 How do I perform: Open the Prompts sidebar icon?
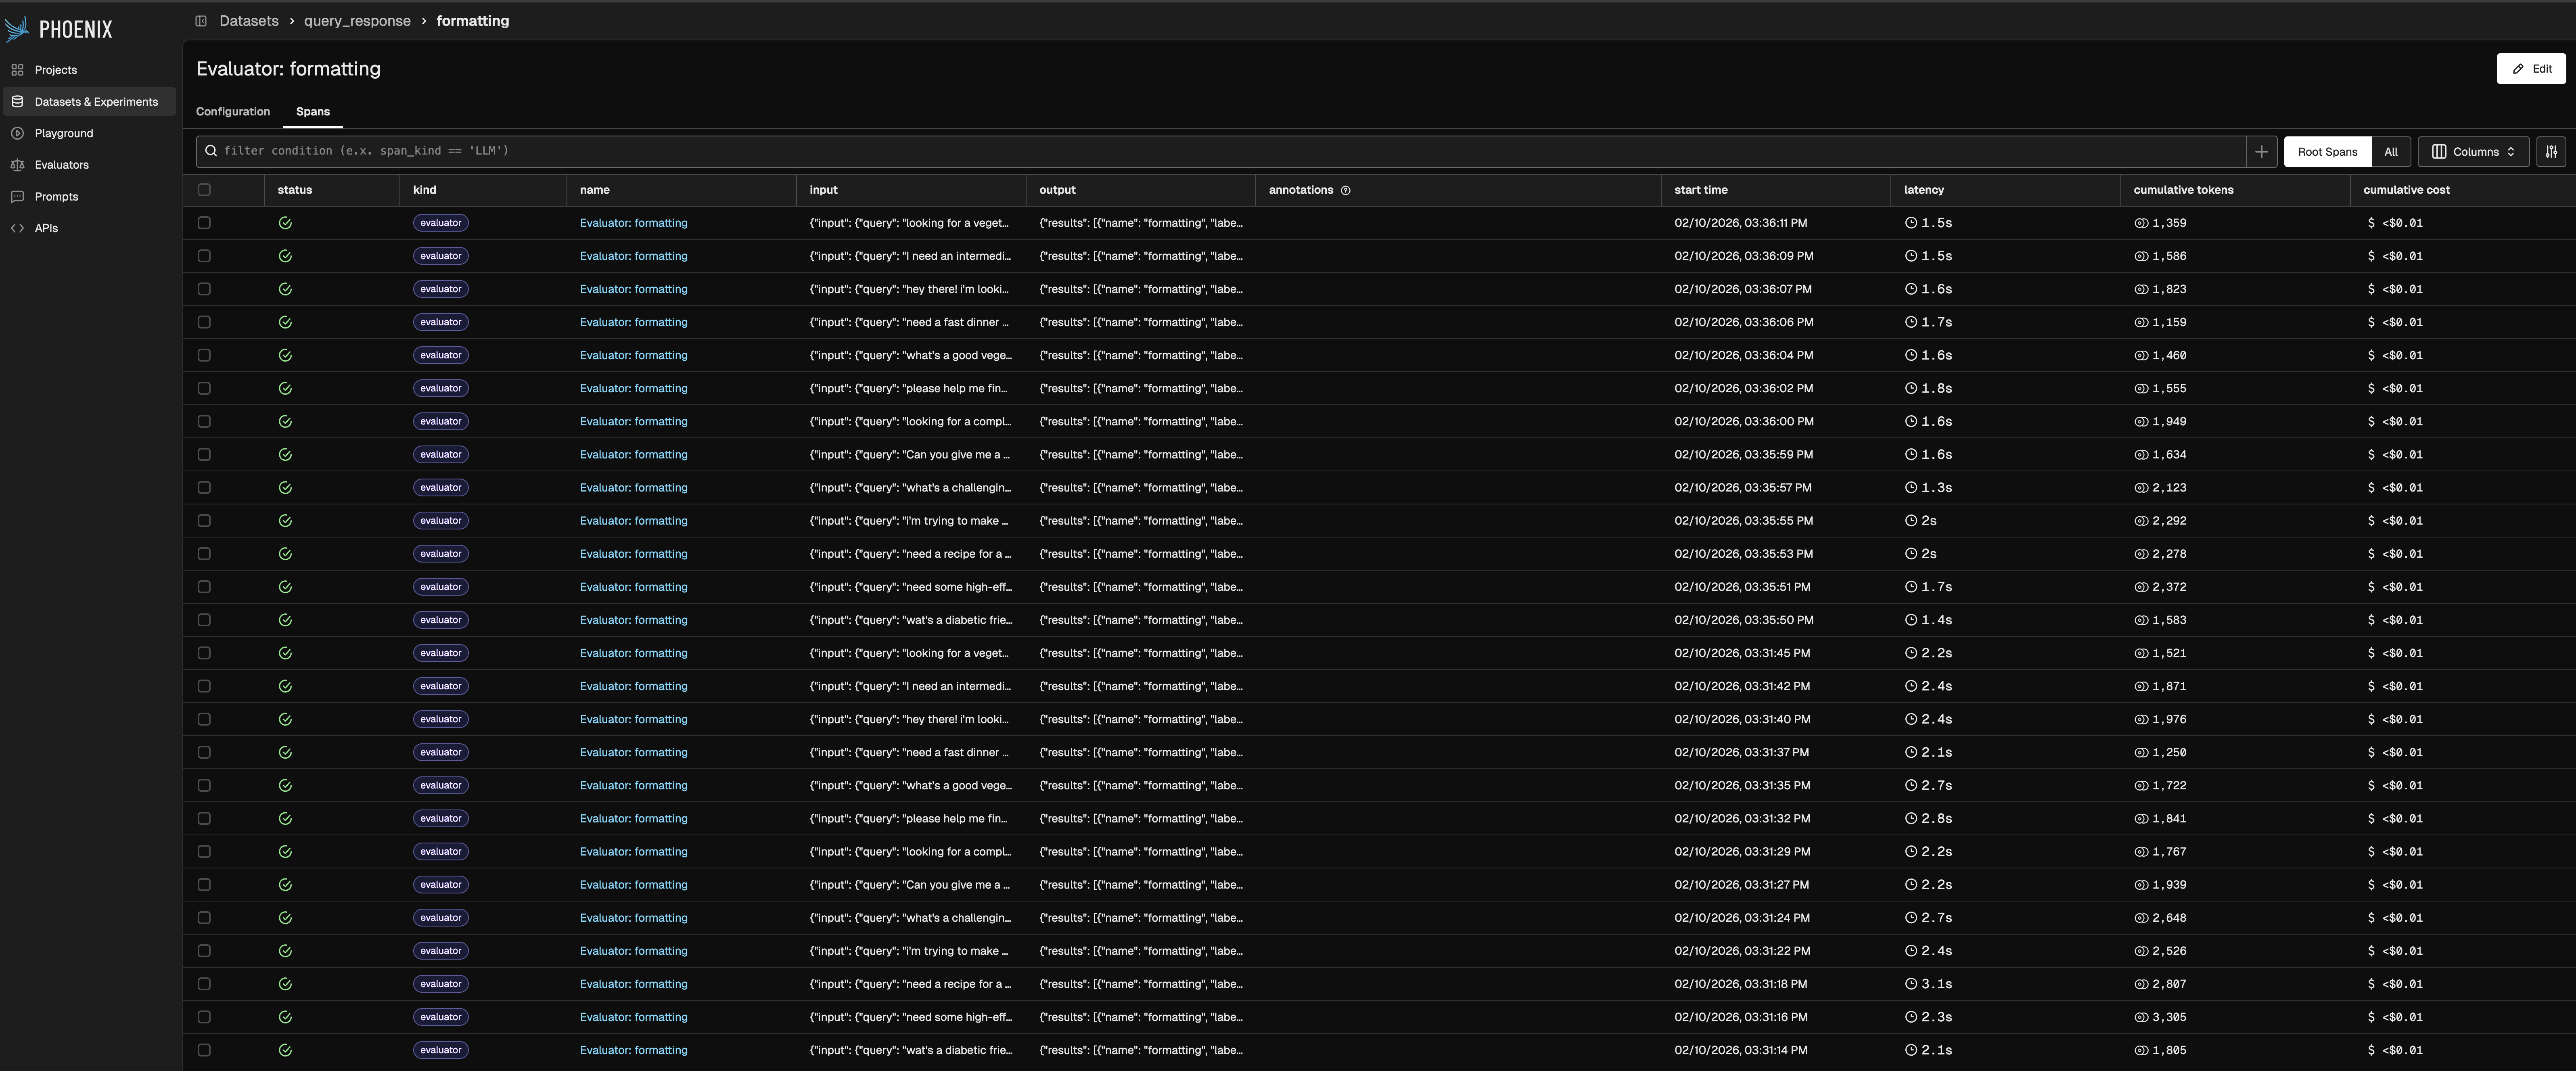point(17,197)
